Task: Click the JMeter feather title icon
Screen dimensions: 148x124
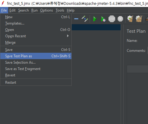Action: pos(3,3)
